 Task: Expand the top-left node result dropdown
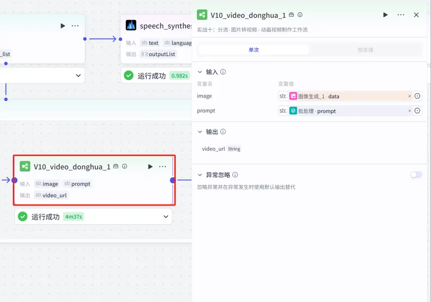[x=78, y=75]
